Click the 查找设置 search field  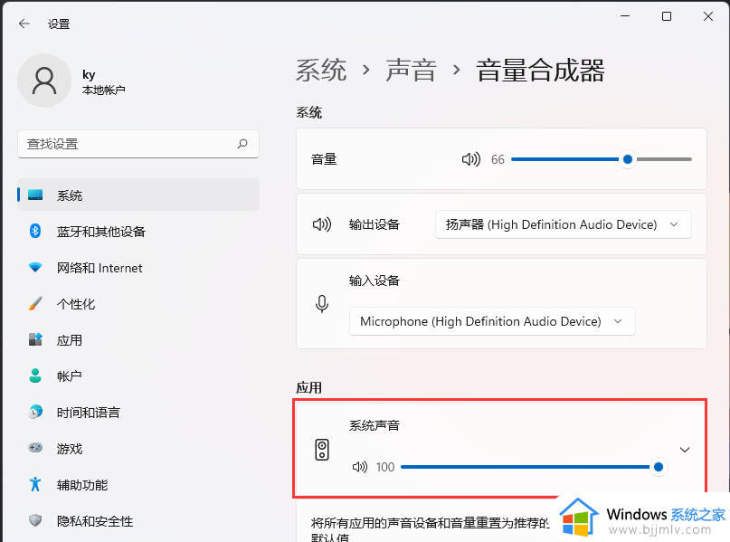click(x=138, y=144)
